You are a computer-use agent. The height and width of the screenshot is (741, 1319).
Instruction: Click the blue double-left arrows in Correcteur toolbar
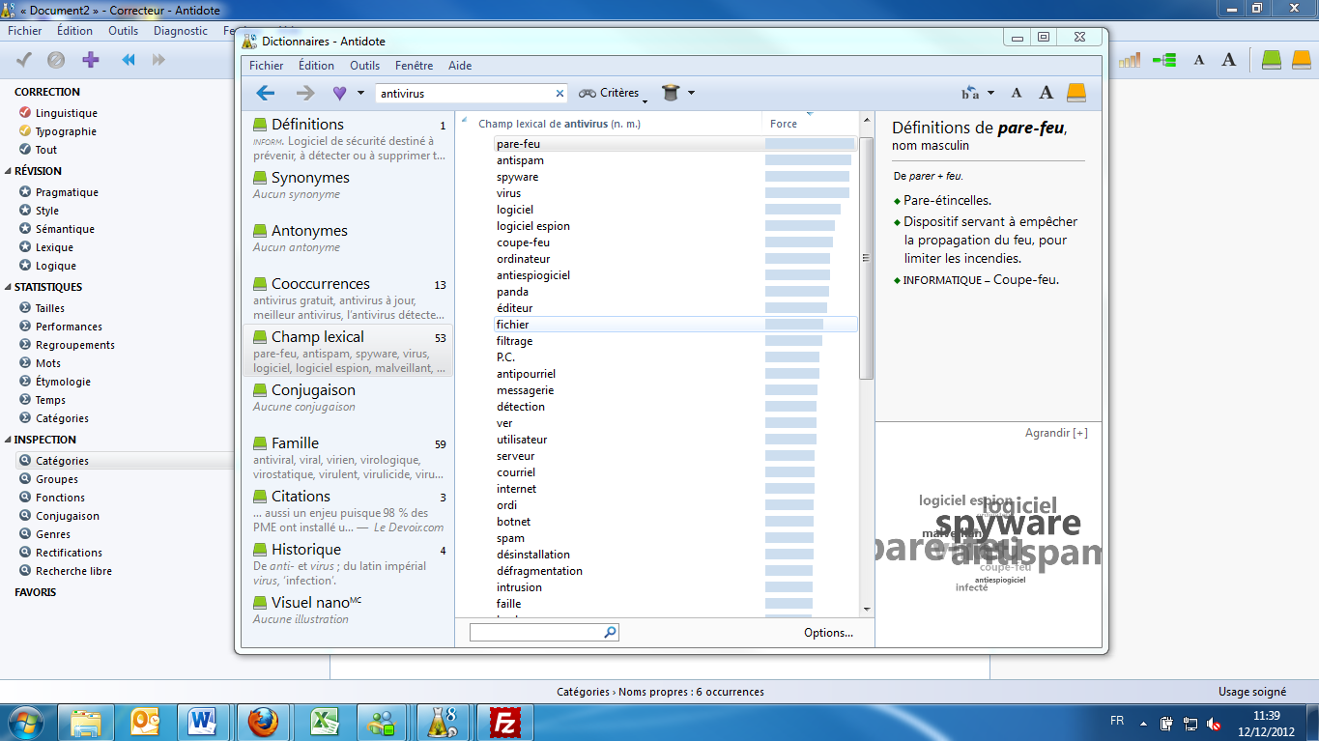[129, 60]
